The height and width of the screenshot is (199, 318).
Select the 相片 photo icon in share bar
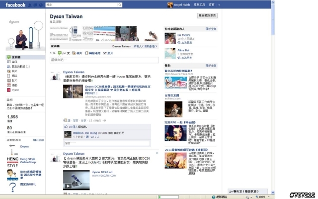(x=74, y=53)
